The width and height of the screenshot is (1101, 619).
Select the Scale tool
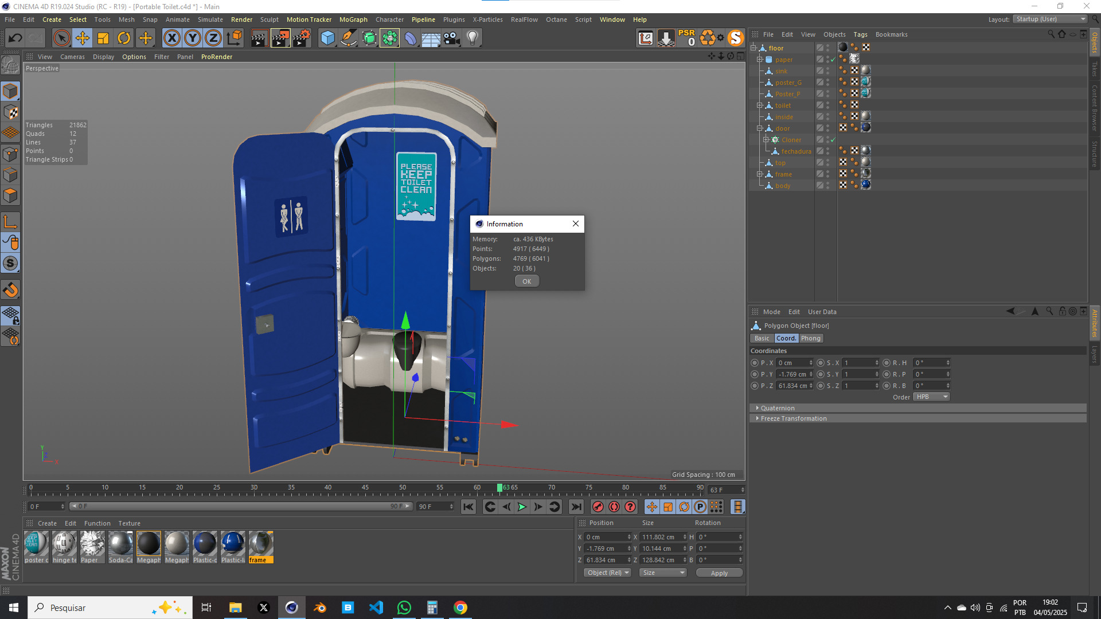point(103,38)
